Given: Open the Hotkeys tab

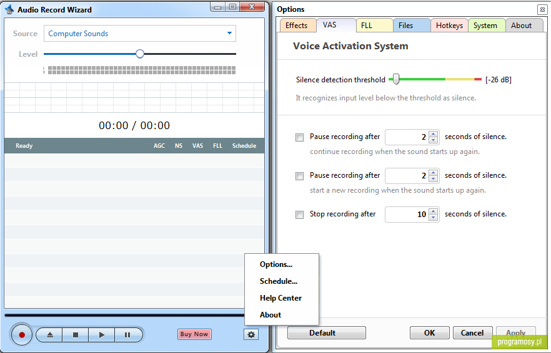Looking at the screenshot, I should click(449, 26).
